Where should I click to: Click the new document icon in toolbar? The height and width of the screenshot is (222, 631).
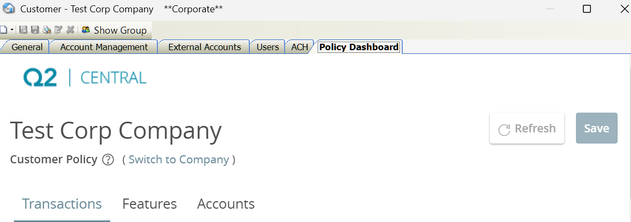coord(3,30)
